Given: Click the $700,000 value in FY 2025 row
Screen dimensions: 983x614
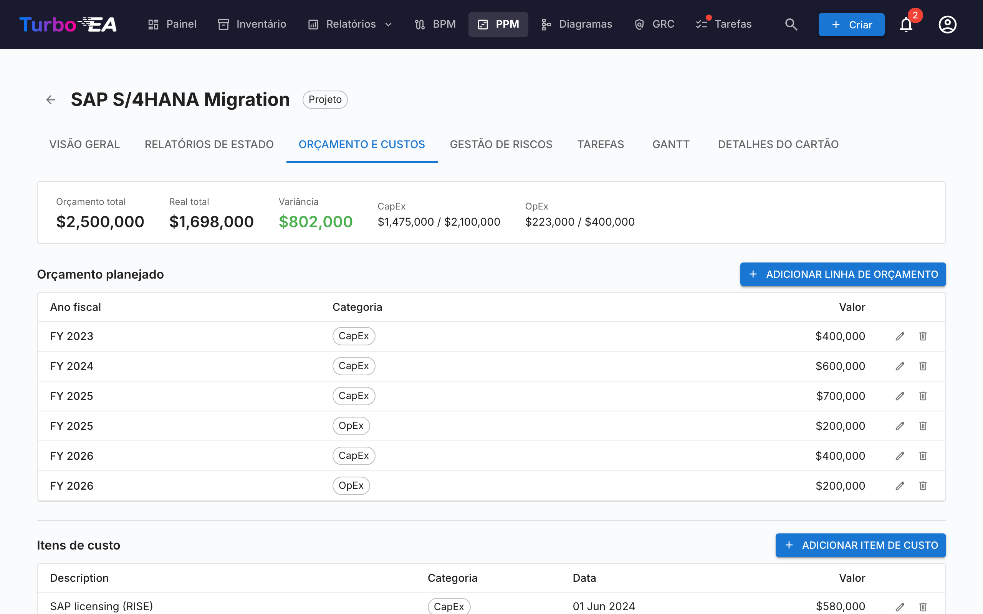Looking at the screenshot, I should pos(841,396).
